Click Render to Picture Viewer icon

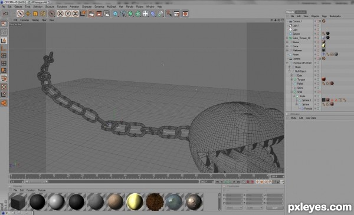coord(99,14)
